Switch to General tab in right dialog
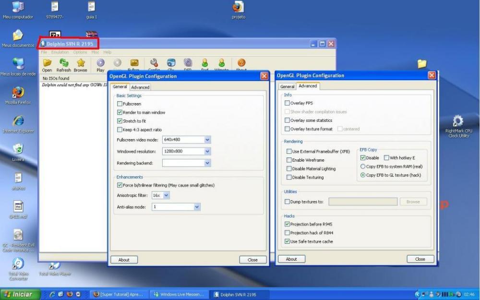 (x=287, y=86)
